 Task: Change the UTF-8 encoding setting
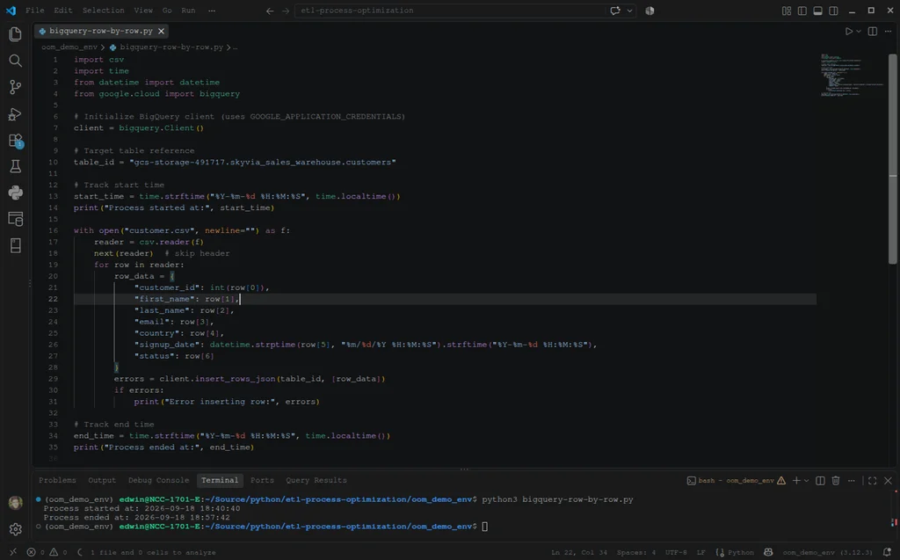click(x=676, y=553)
